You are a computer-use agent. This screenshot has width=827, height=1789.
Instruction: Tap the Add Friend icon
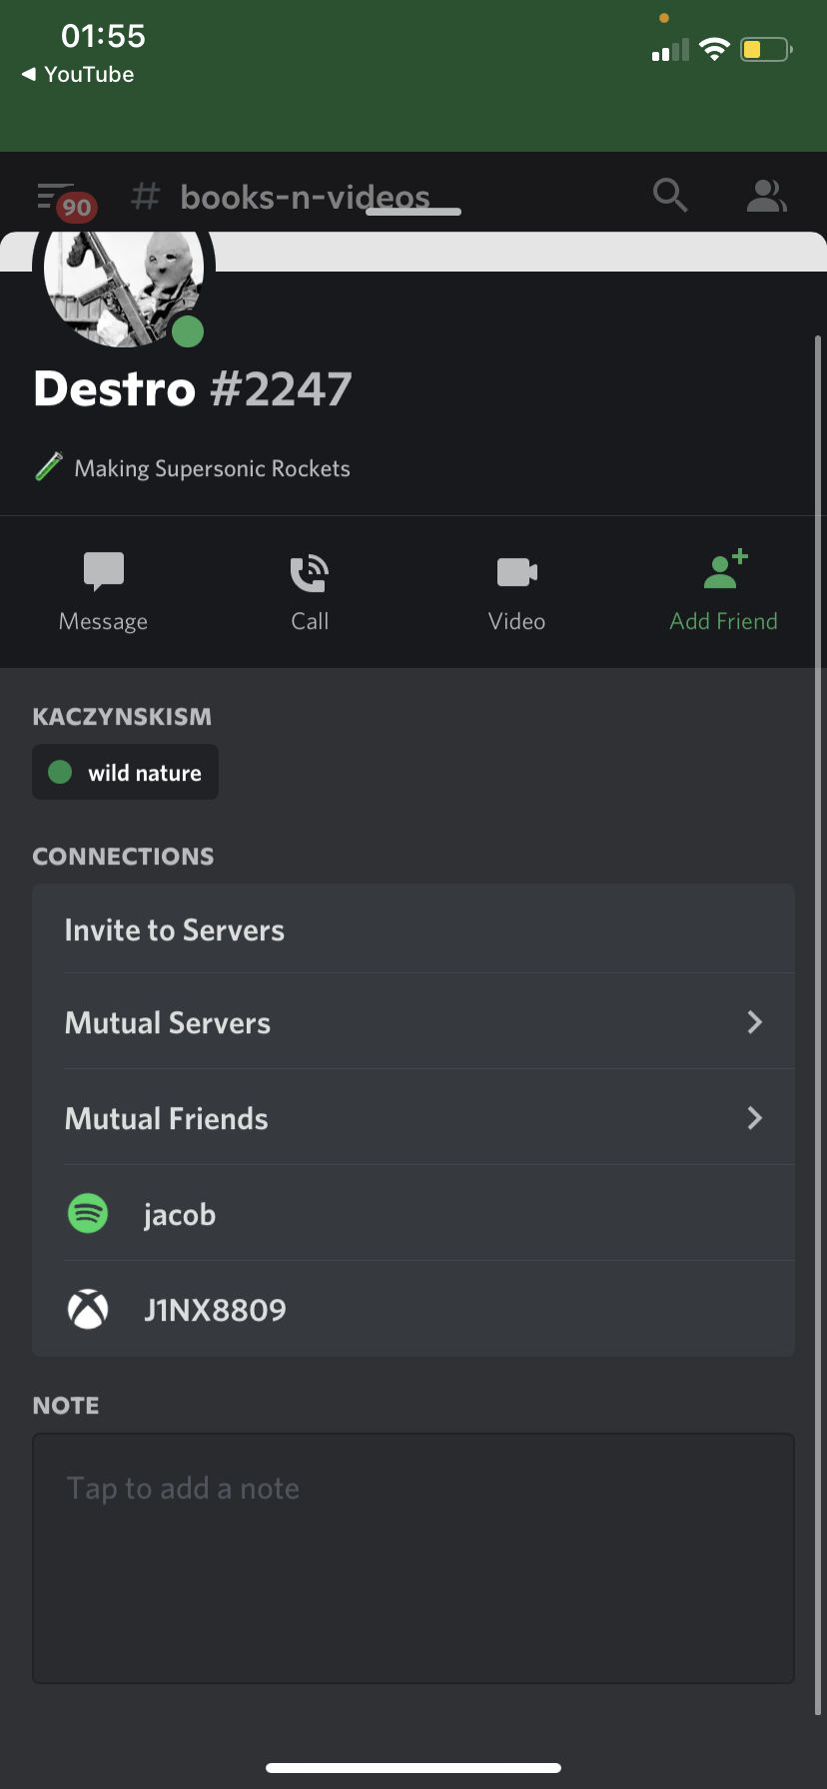pyautogui.click(x=724, y=571)
